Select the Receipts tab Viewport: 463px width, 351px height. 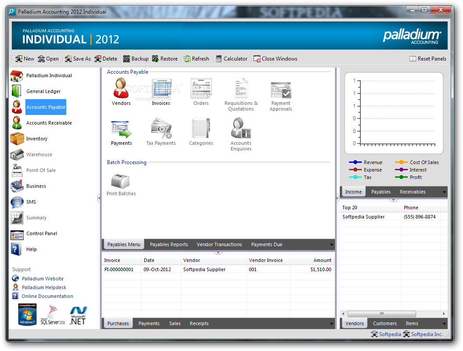199,323
